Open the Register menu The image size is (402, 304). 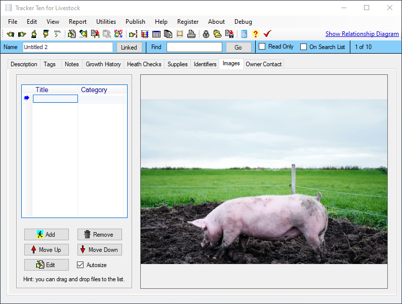188,22
